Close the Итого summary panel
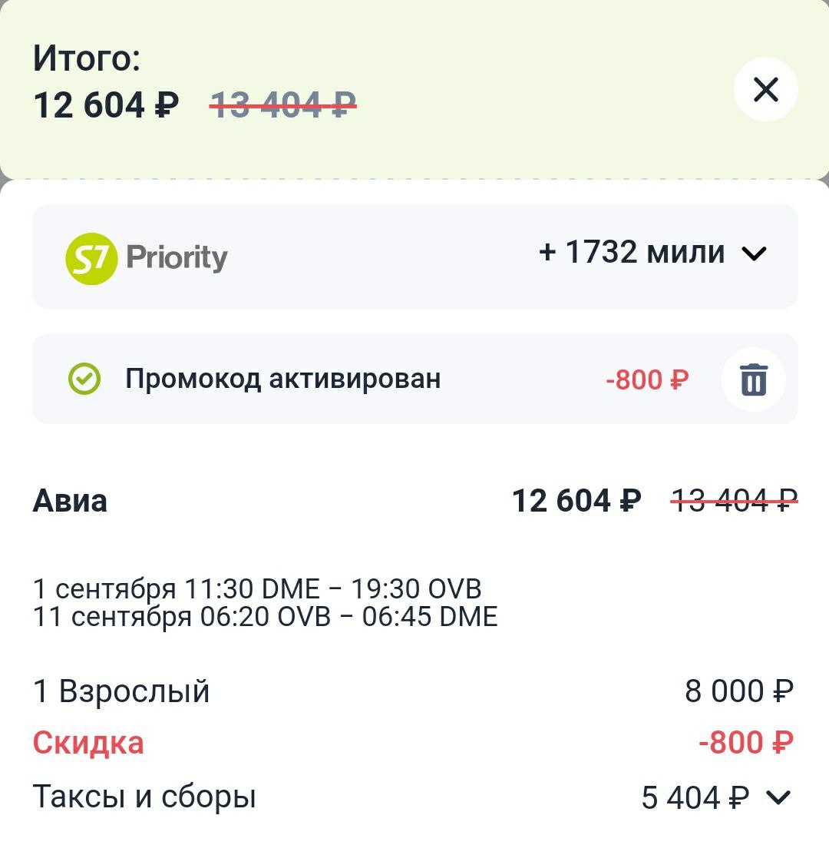The image size is (829, 845). point(765,89)
